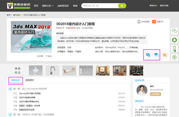Click the 下载链接 software download link
Screen dimensions: 179x117
point(133,48)
